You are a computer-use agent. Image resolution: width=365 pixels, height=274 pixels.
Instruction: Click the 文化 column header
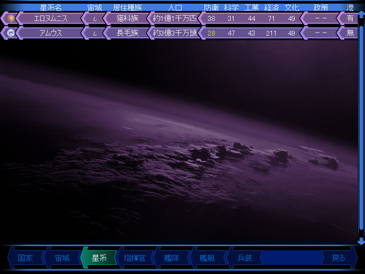pos(291,7)
